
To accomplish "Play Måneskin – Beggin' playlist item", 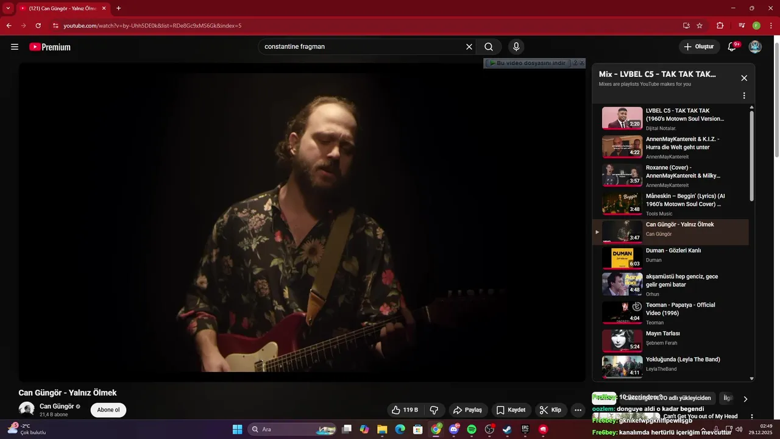I will pos(670,204).
